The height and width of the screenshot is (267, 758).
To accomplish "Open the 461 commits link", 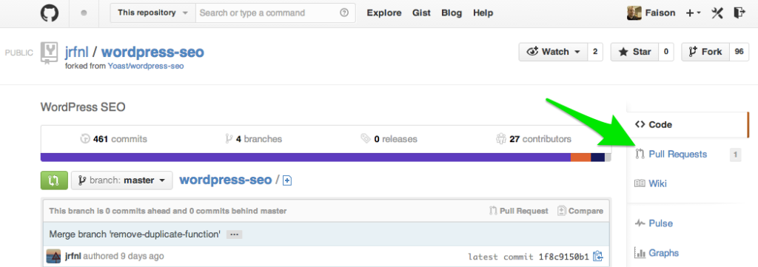I will pyautogui.click(x=113, y=139).
